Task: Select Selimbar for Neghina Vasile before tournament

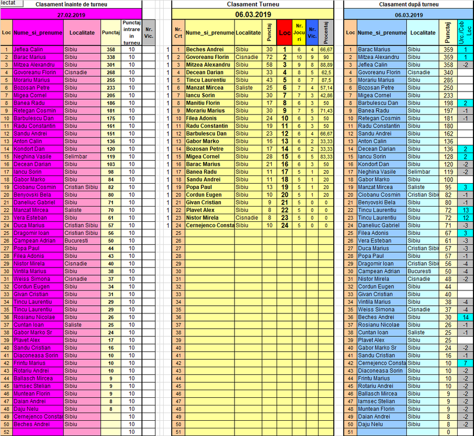Action: [82, 157]
